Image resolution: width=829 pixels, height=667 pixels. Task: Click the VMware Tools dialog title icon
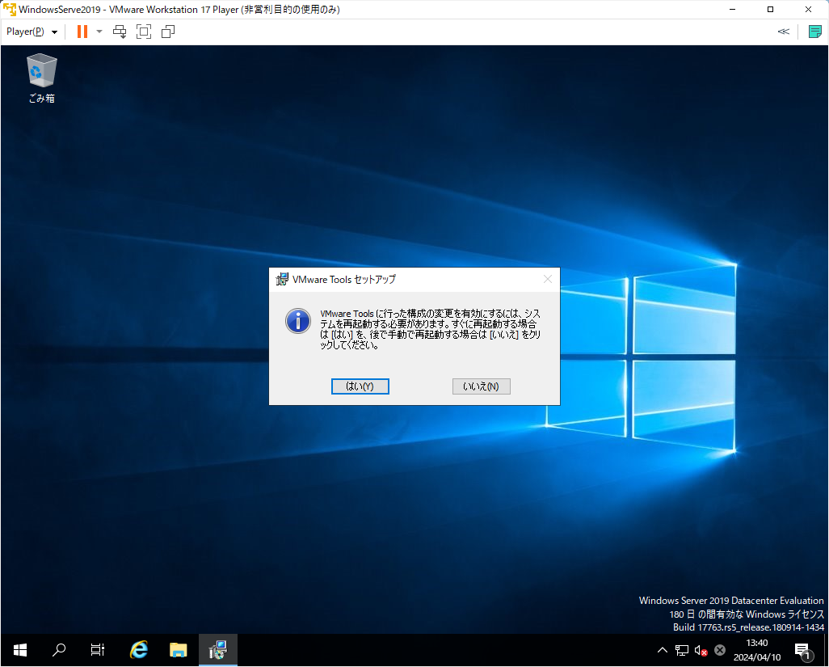(282, 279)
